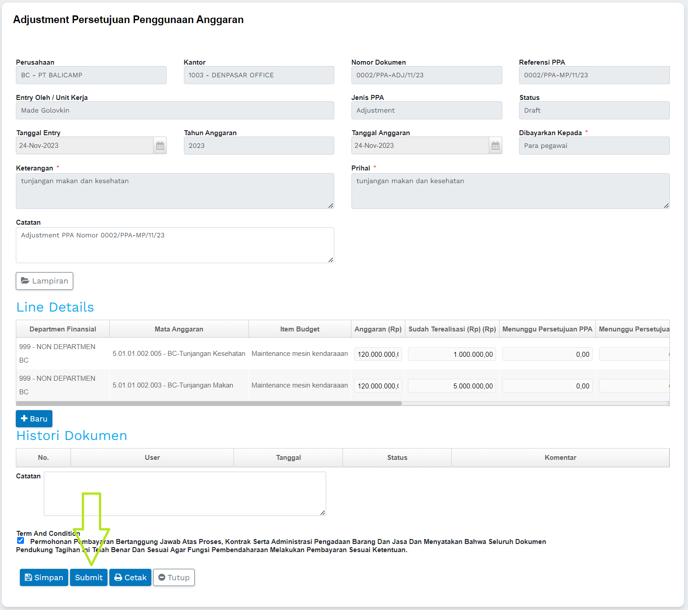Click the Dibayarkan Kepada field
688x610 pixels.
[x=594, y=146]
